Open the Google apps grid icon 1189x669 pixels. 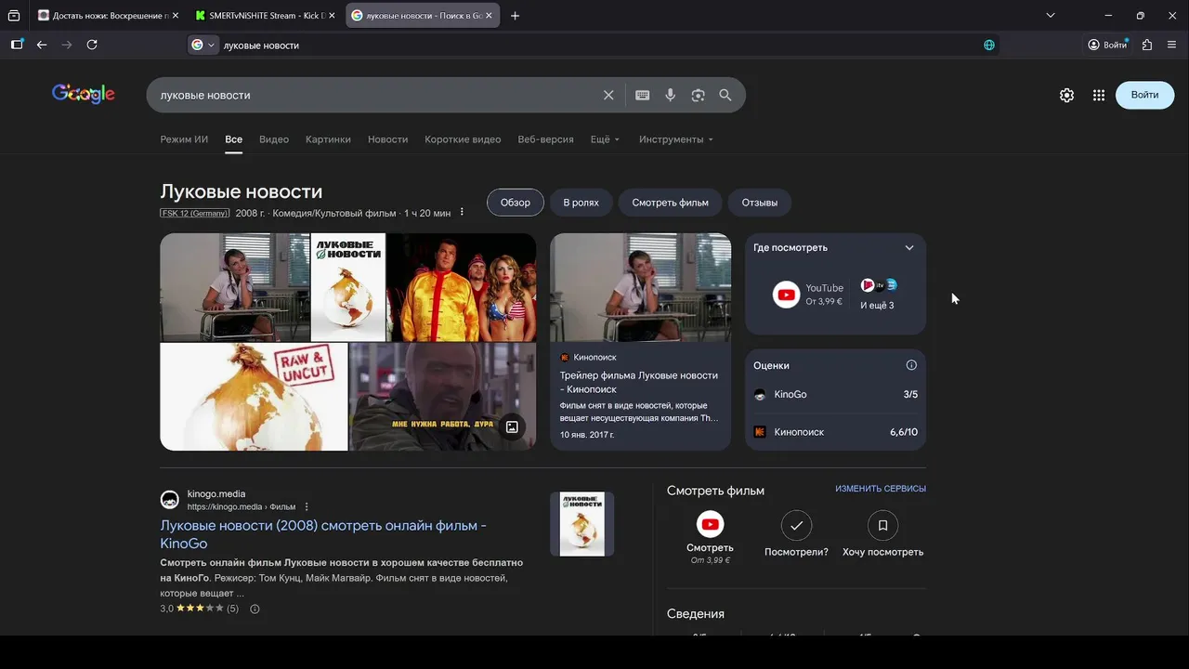(1099, 95)
